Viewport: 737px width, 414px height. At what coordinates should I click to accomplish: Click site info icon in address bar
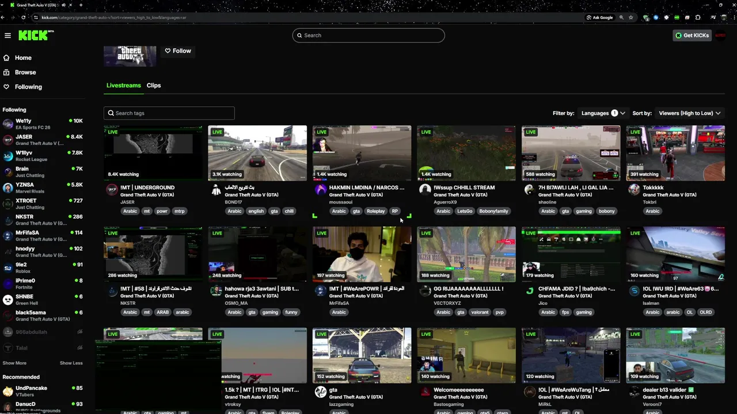coord(36,17)
